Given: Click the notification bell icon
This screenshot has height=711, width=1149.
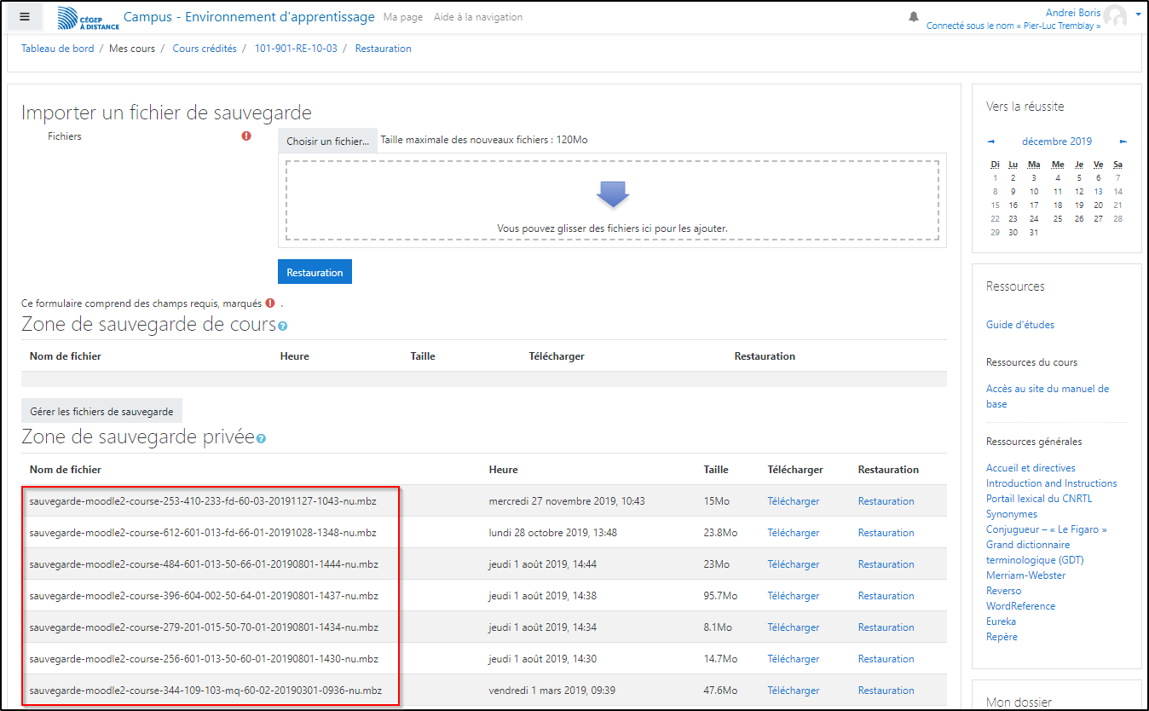Looking at the screenshot, I should tap(914, 17).
